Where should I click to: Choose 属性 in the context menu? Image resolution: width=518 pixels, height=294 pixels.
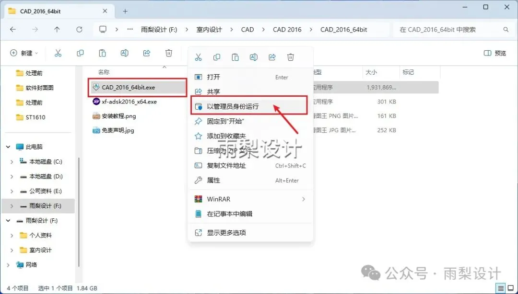pyautogui.click(x=250, y=180)
